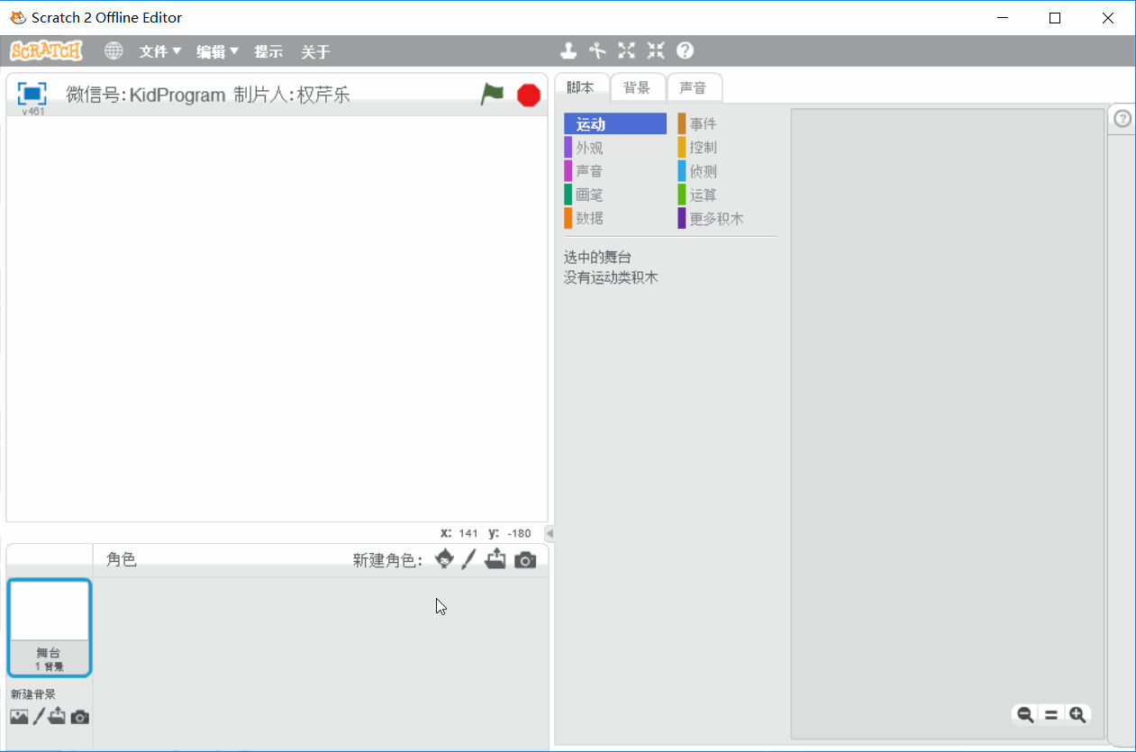This screenshot has width=1136, height=752.
Task: Zoom in the scripts area
Action: click(x=1077, y=715)
